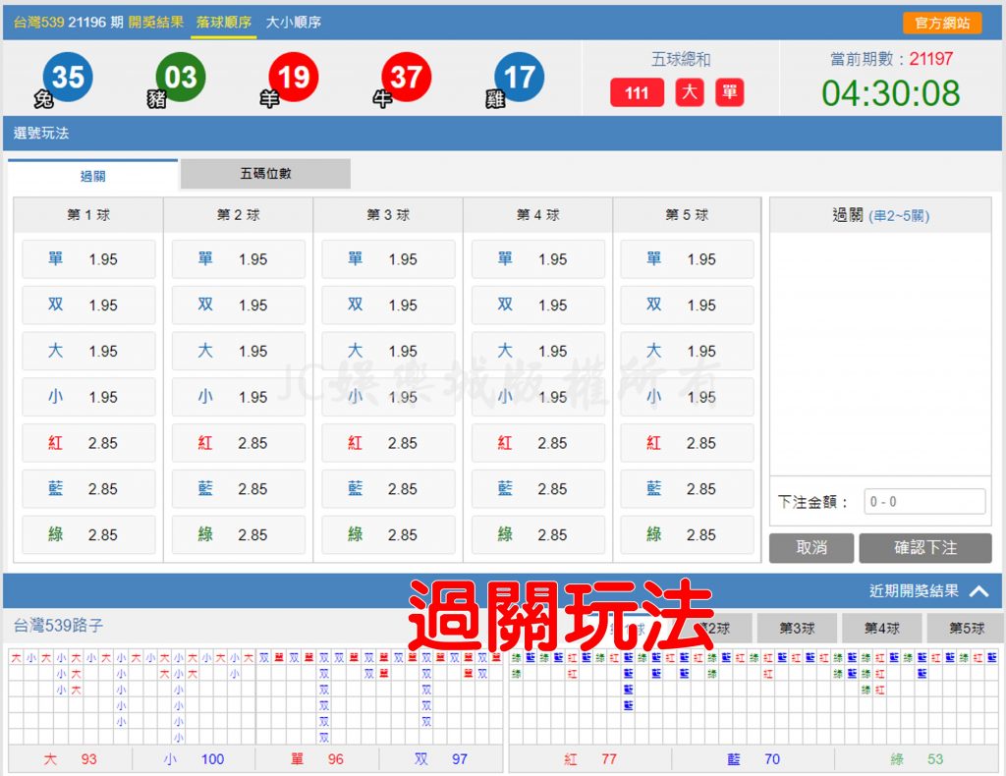Select 紅 2.85 for 第2球
The width and height of the screenshot is (1006, 776).
click(x=239, y=443)
